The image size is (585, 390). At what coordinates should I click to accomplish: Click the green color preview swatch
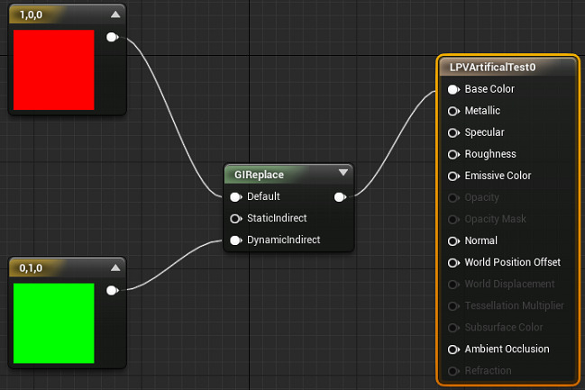point(54,323)
